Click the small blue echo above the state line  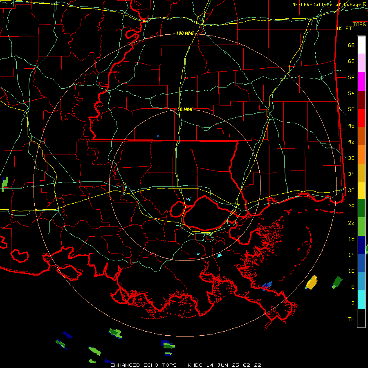click(158, 136)
